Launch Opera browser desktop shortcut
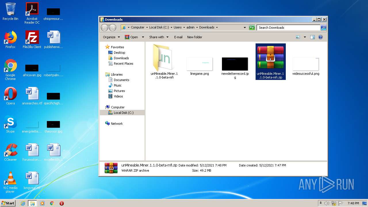The height and width of the screenshot is (207, 368). click(10, 96)
